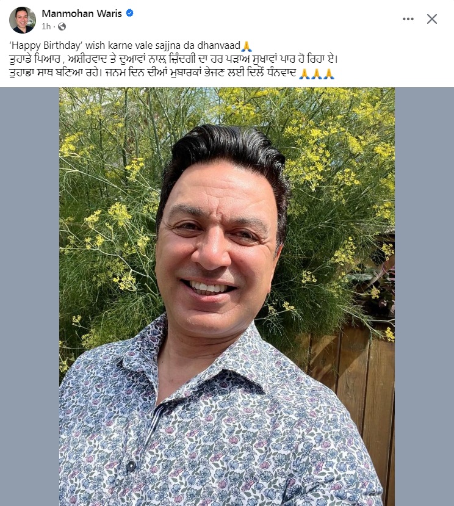
Task: Click first of three folded hands emojis
Action: point(304,74)
